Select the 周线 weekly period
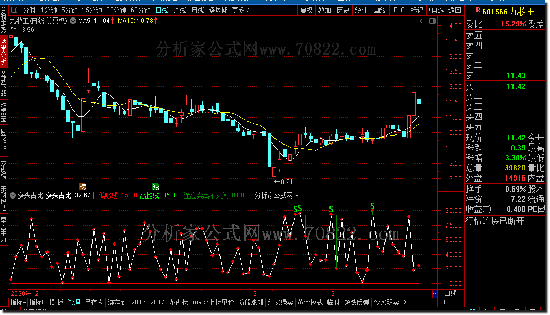The height and width of the screenshot is (315, 550). coord(180,10)
